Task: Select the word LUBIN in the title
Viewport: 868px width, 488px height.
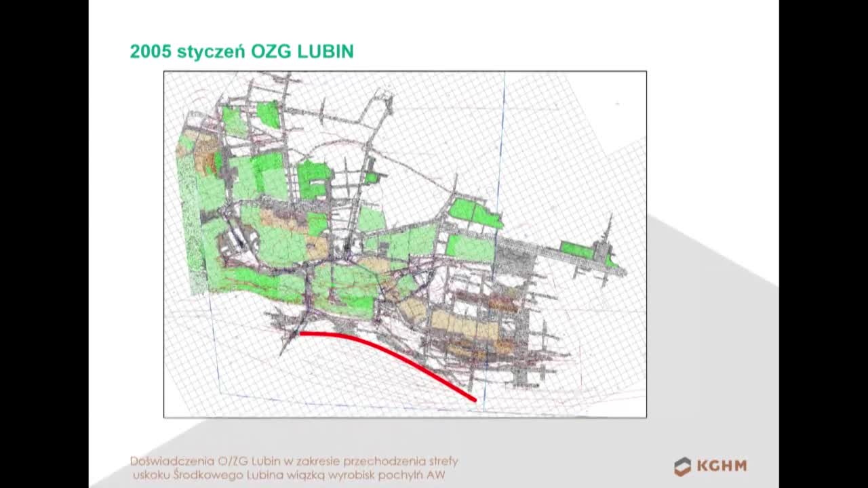Action: [x=330, y=52]
